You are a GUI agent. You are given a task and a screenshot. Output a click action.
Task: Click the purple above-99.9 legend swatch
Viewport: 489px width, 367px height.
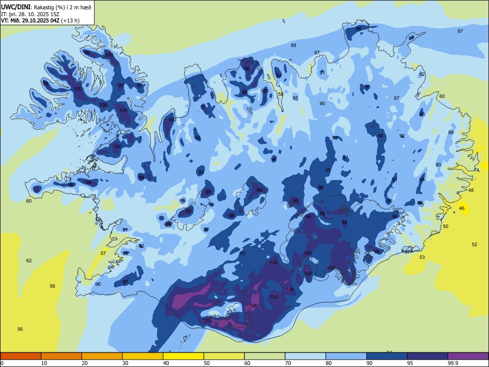468,356
